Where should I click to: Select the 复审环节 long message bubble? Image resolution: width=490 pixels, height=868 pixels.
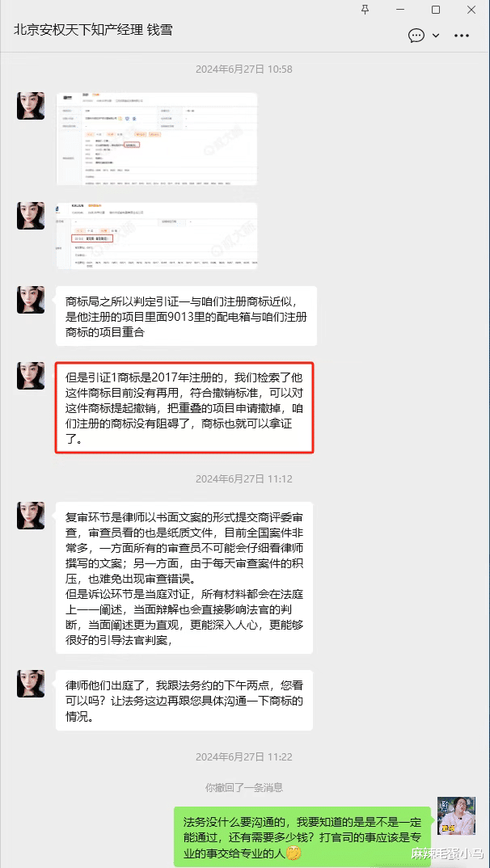pos(184,578)
